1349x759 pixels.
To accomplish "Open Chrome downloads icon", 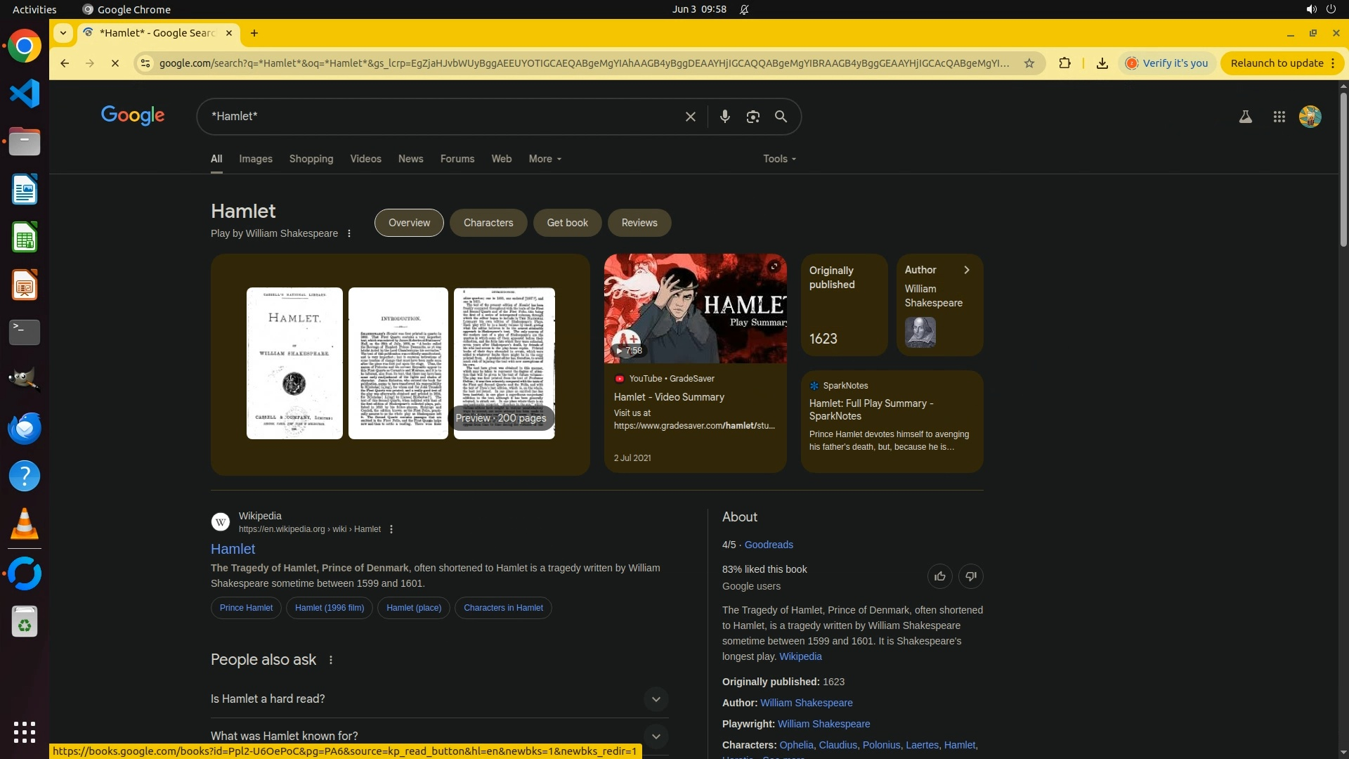I will tap(1102, 63).
